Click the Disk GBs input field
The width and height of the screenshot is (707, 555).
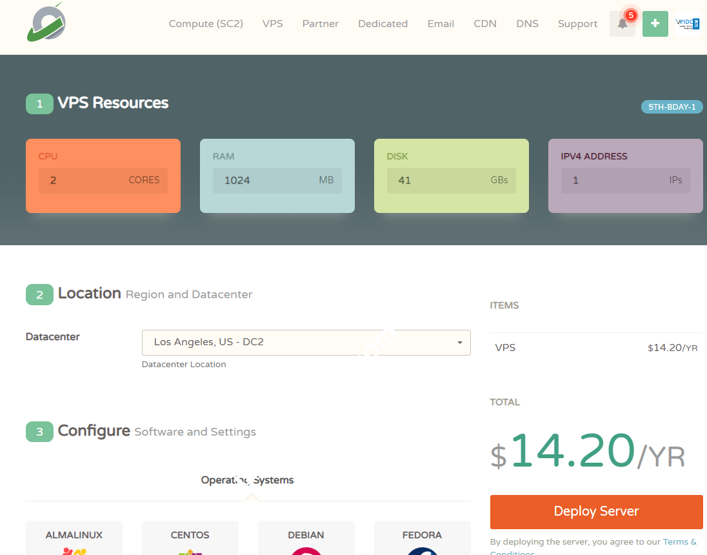[451, 181]
